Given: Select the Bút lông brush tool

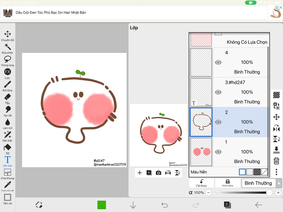Looking at the screenshot, I should (x=7, y=86).
